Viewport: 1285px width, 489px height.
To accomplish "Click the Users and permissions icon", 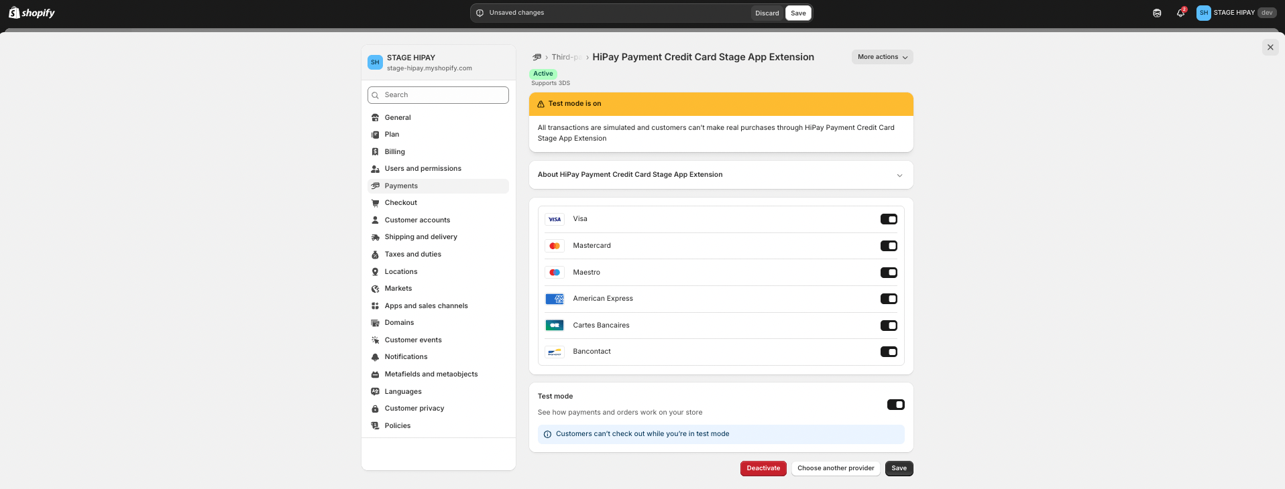I will coord(376,169).
